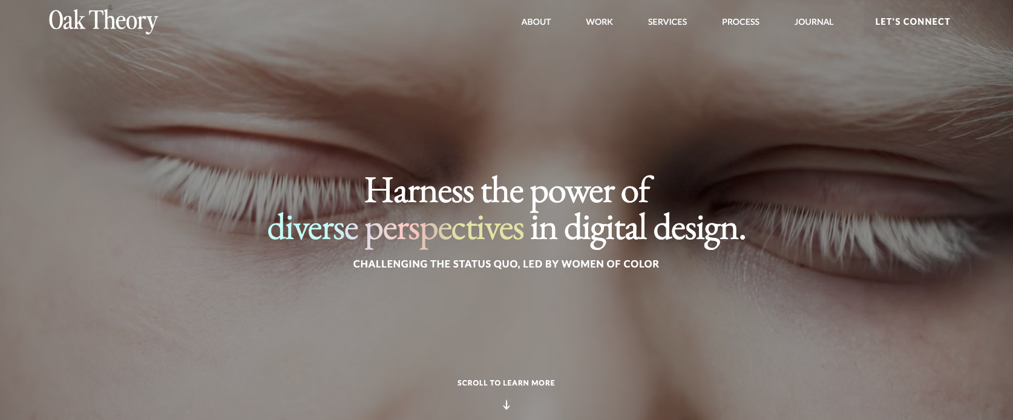The width and height of the screenshot is (1013, 420).
Task: Open the About page
Action: pyautogui.click(x=536, y=22)
